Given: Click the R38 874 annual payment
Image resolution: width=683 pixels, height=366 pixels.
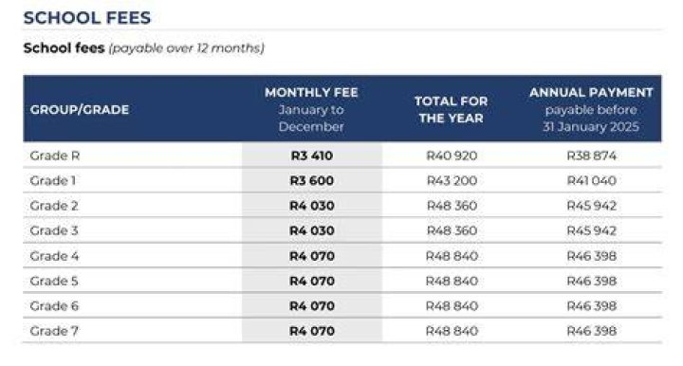Looking at the screenshot, I should click(592, 156).
